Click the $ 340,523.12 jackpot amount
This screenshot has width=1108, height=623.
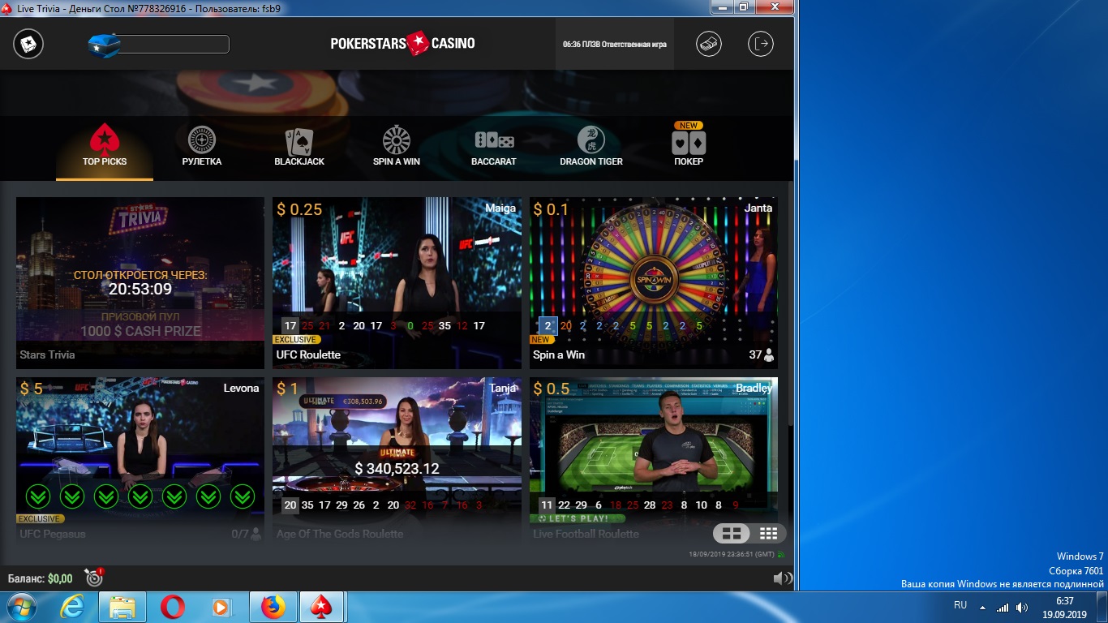397,469
